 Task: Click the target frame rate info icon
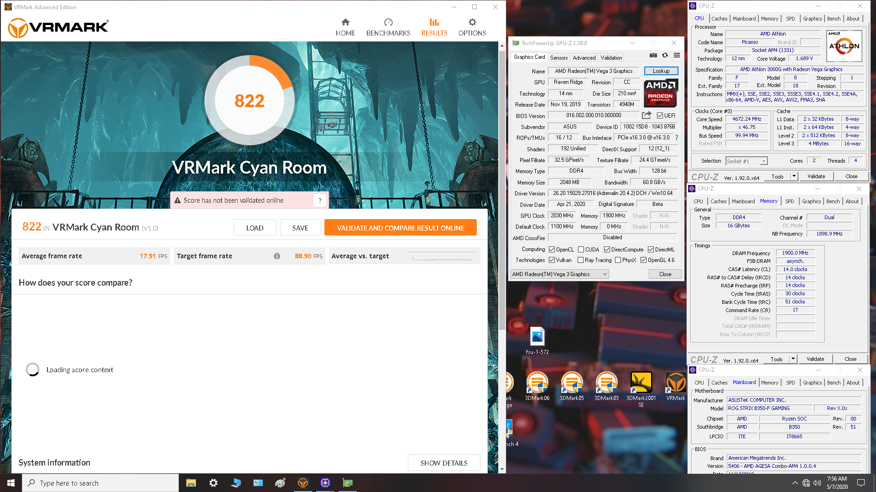[277, 256]
